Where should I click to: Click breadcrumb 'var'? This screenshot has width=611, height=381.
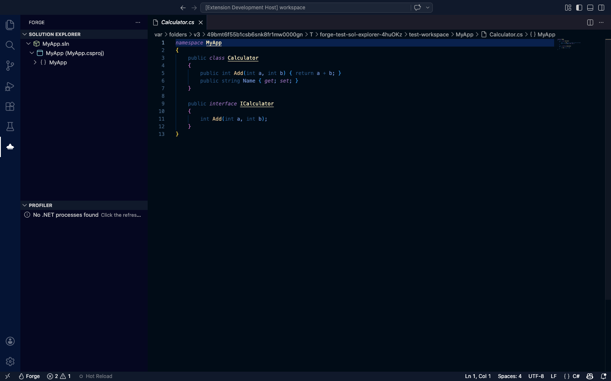click(158, 35)
